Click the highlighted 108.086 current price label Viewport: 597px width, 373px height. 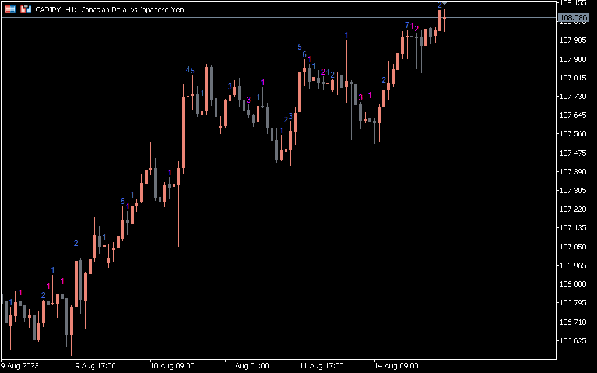point(573,18)
